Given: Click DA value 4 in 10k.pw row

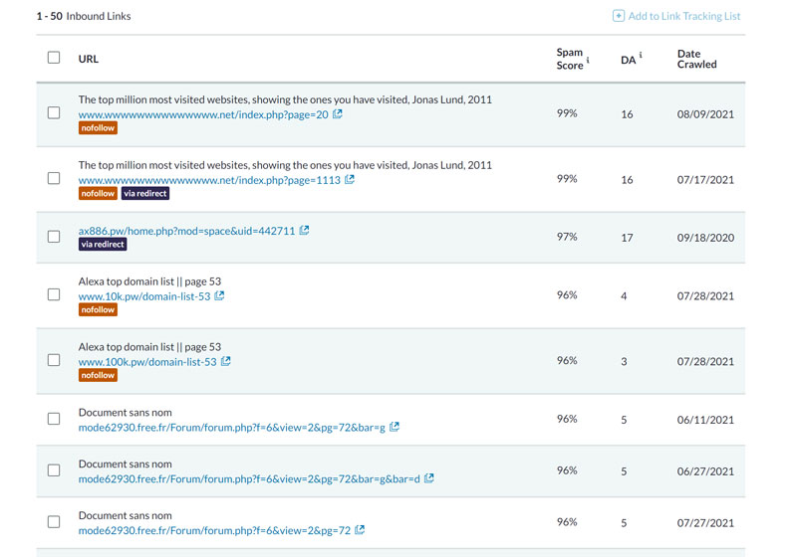Looking at the screenshot, I should (x=624, y=295).
